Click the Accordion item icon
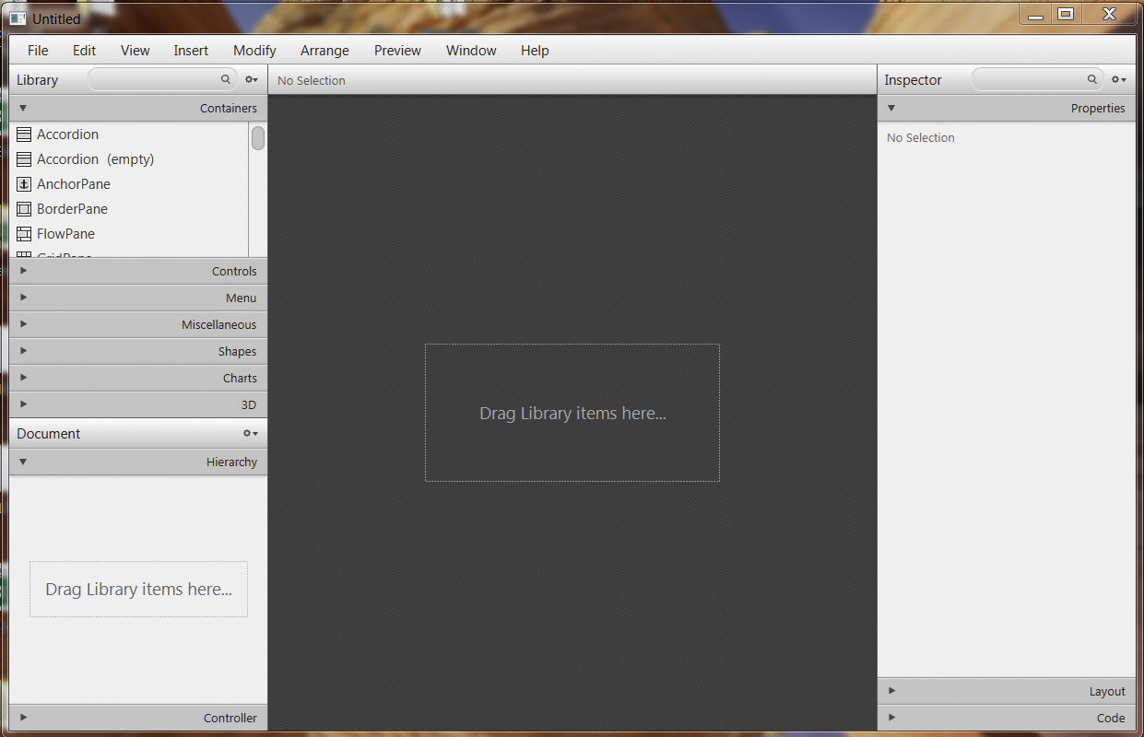 pos(23,134)
